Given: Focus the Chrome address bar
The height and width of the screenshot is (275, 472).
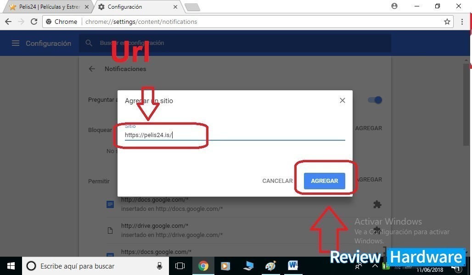Looking at the screenshot, I should tap(247, 22).
